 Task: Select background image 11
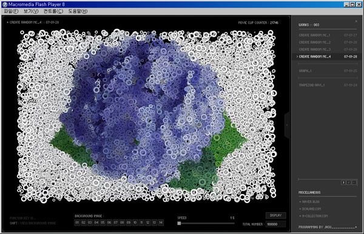141,223
